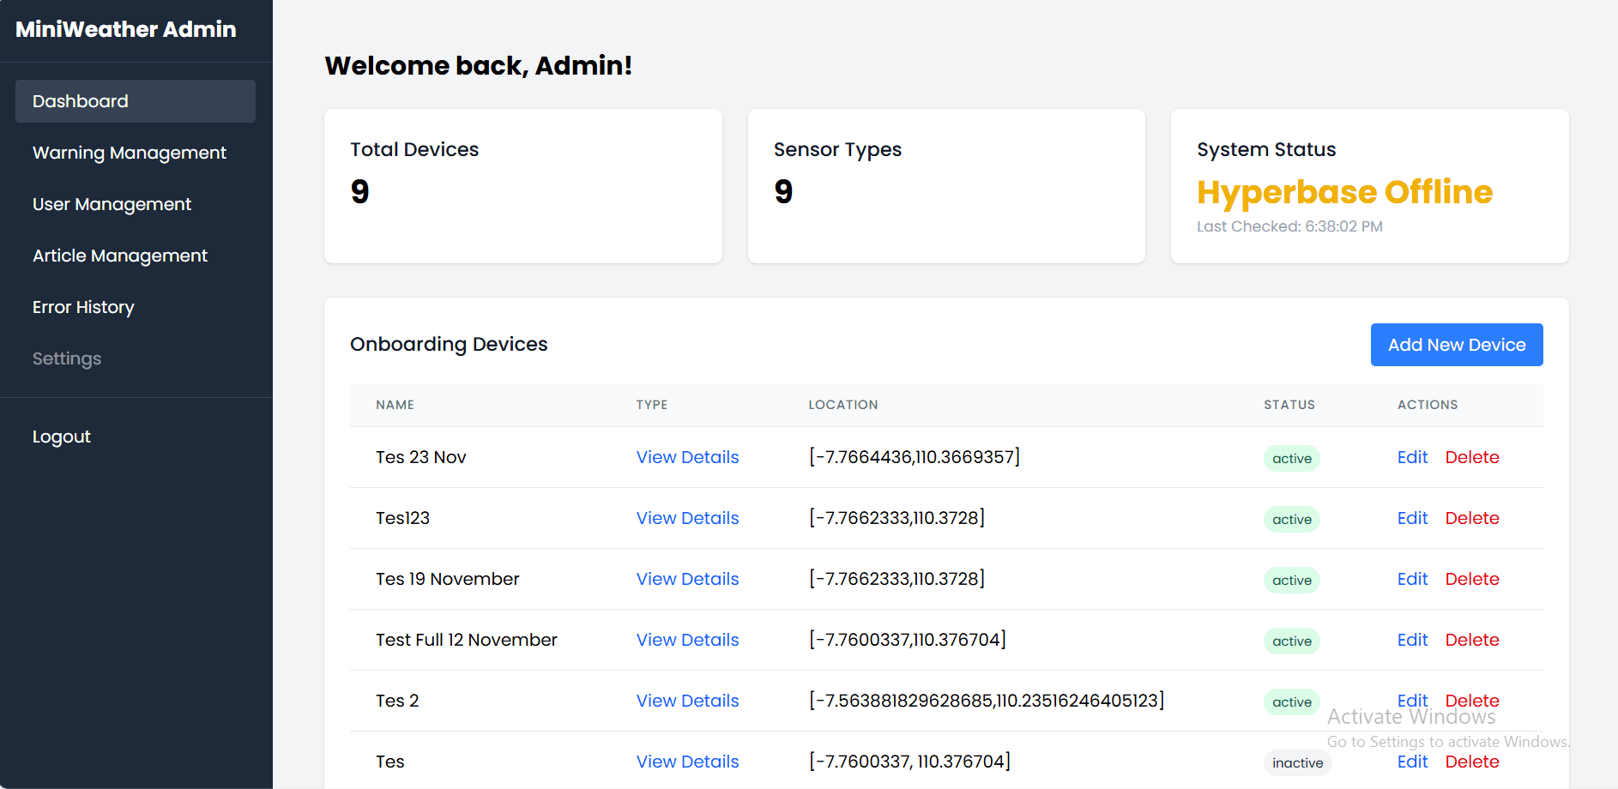Edit Test Full 12 November device
This screenshot has width=1618, height=789.
(x=1411, y=640)
